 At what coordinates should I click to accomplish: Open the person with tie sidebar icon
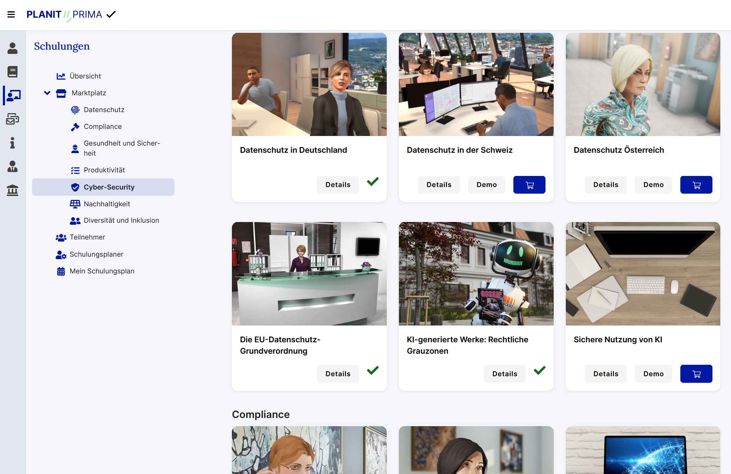[x=12, y=166]
